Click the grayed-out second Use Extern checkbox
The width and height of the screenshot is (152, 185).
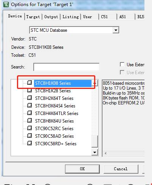(122, 72)
